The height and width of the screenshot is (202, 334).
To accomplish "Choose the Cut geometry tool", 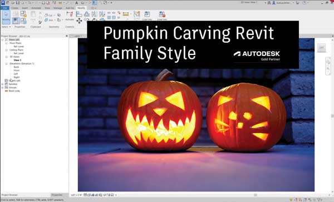I will coord(50,16).
